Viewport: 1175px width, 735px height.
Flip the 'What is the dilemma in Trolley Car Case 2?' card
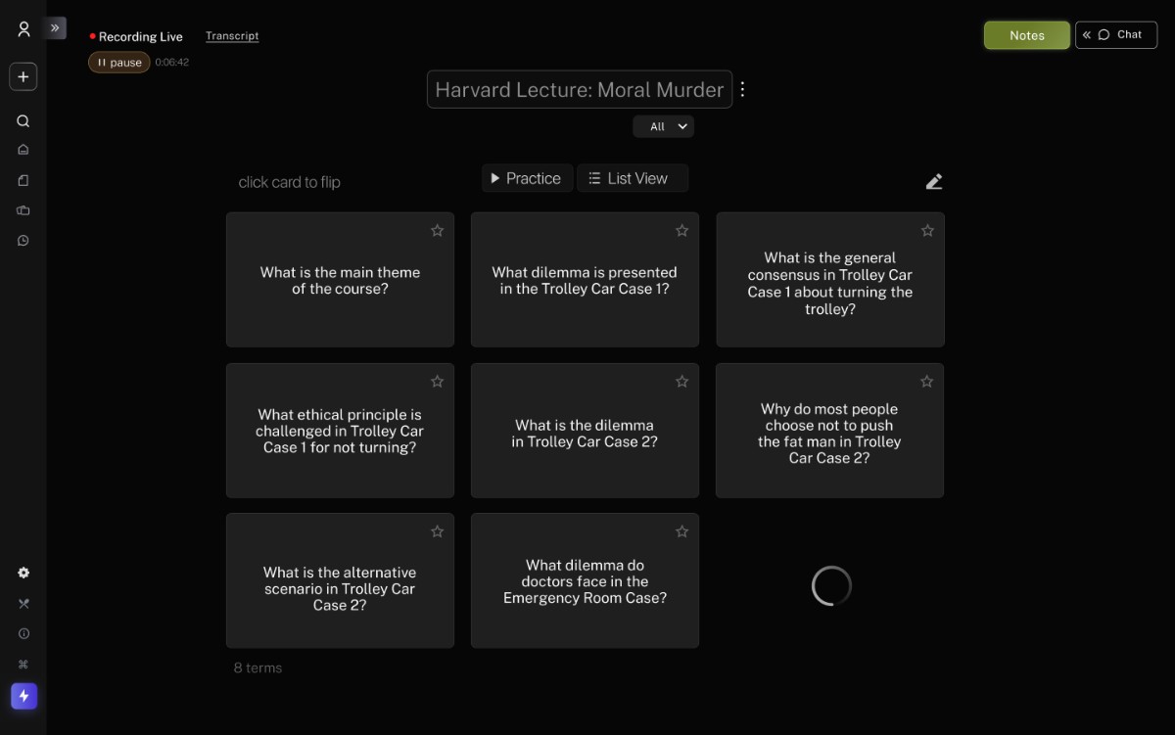(x=585, y=431)
